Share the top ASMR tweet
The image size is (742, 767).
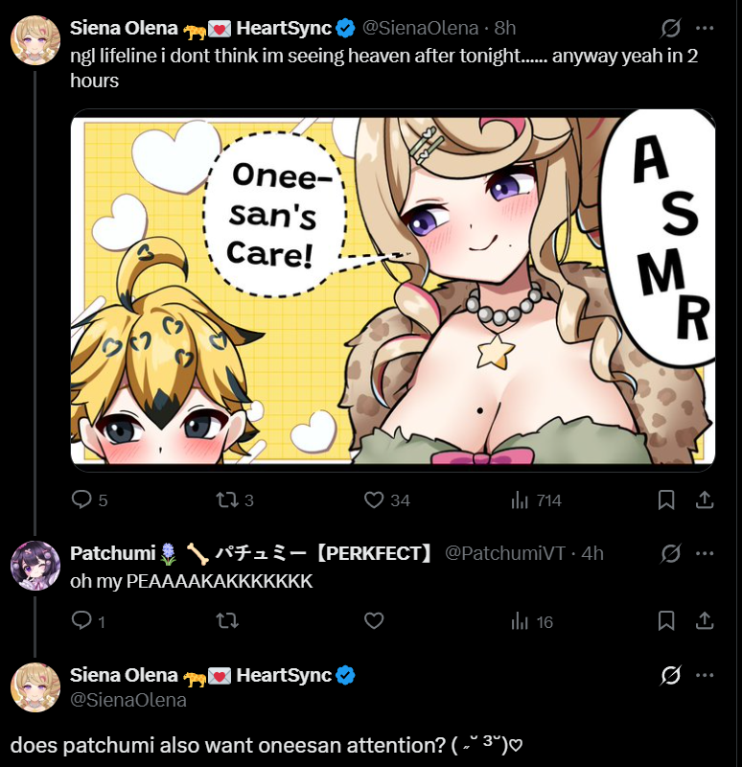pyautogui.click(x=705, y=500)
